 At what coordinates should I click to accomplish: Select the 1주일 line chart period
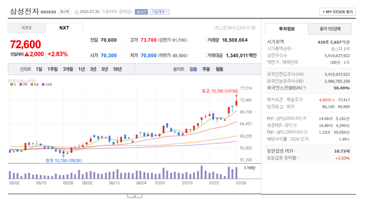[x=53, y=69]
